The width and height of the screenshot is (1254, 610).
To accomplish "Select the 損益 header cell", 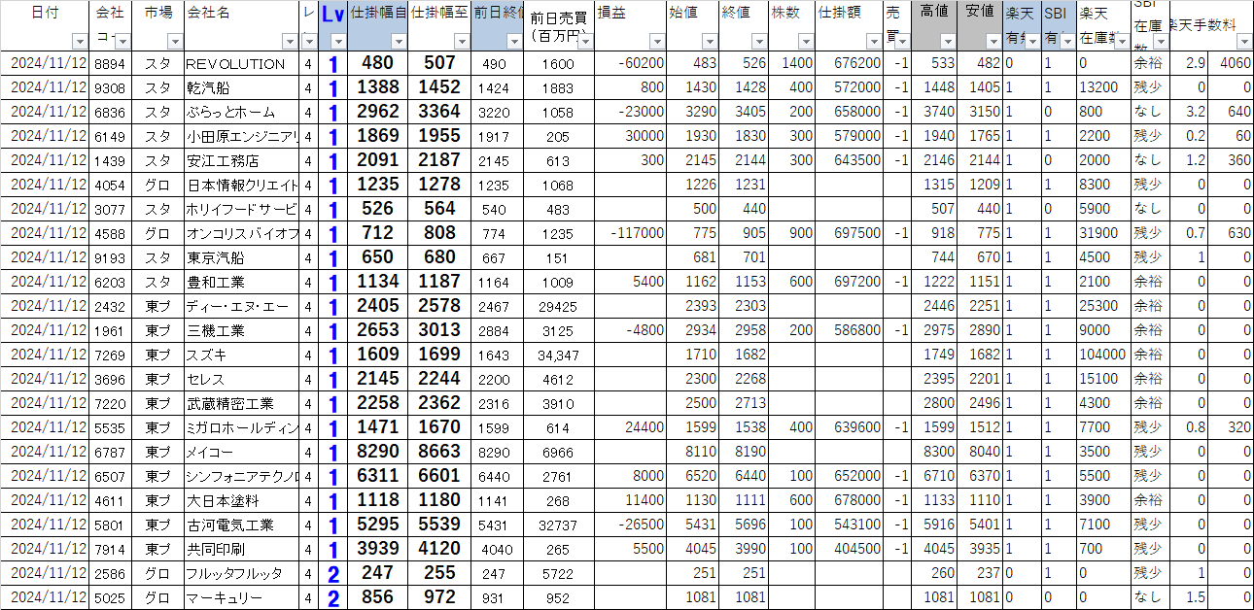I will pyautogui.click(x=631, y=26).
